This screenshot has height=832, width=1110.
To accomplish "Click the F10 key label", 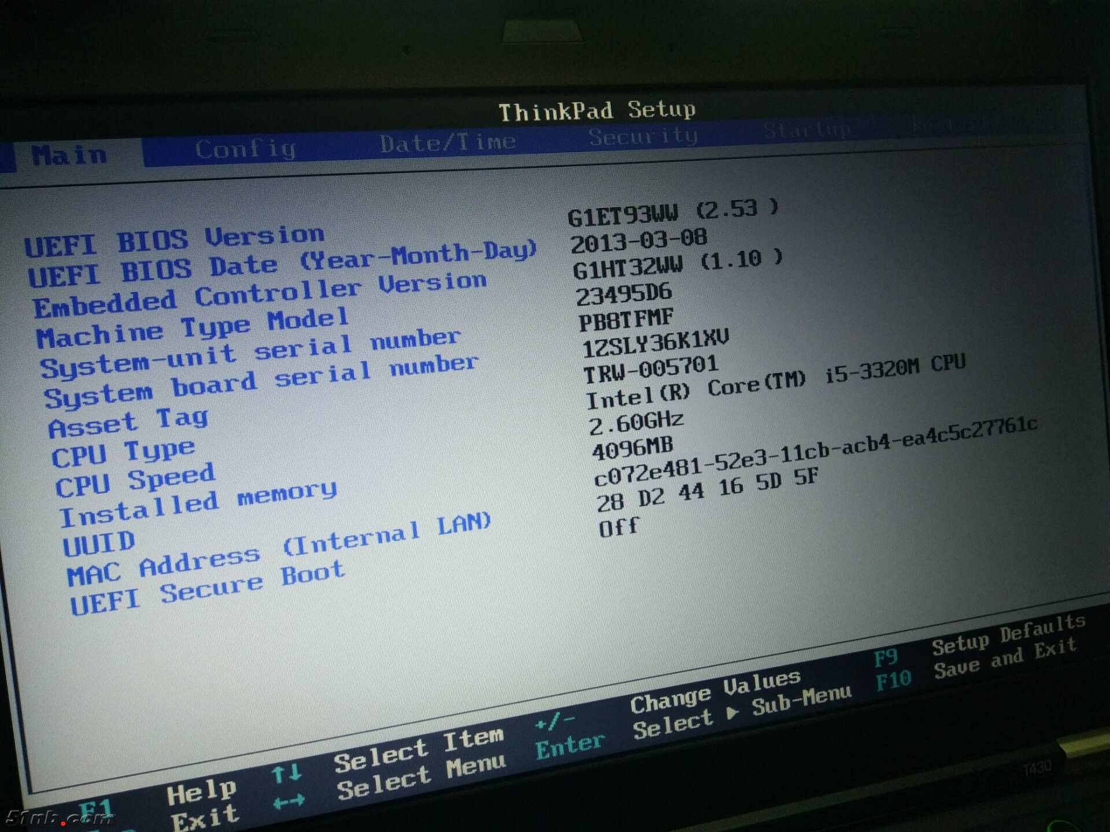I will [x=893, y=681].
